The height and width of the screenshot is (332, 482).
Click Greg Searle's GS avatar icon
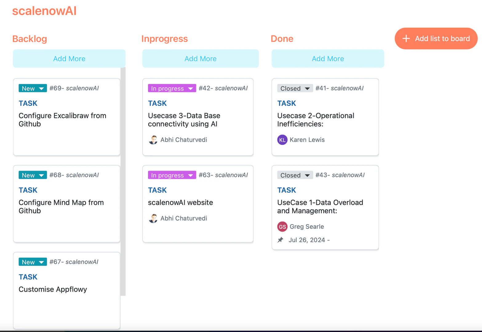282,227
